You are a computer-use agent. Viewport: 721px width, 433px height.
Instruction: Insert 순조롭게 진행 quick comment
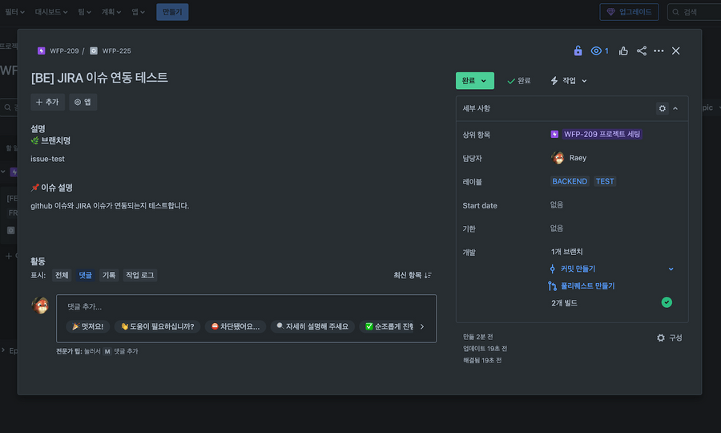tap(389, 326)
